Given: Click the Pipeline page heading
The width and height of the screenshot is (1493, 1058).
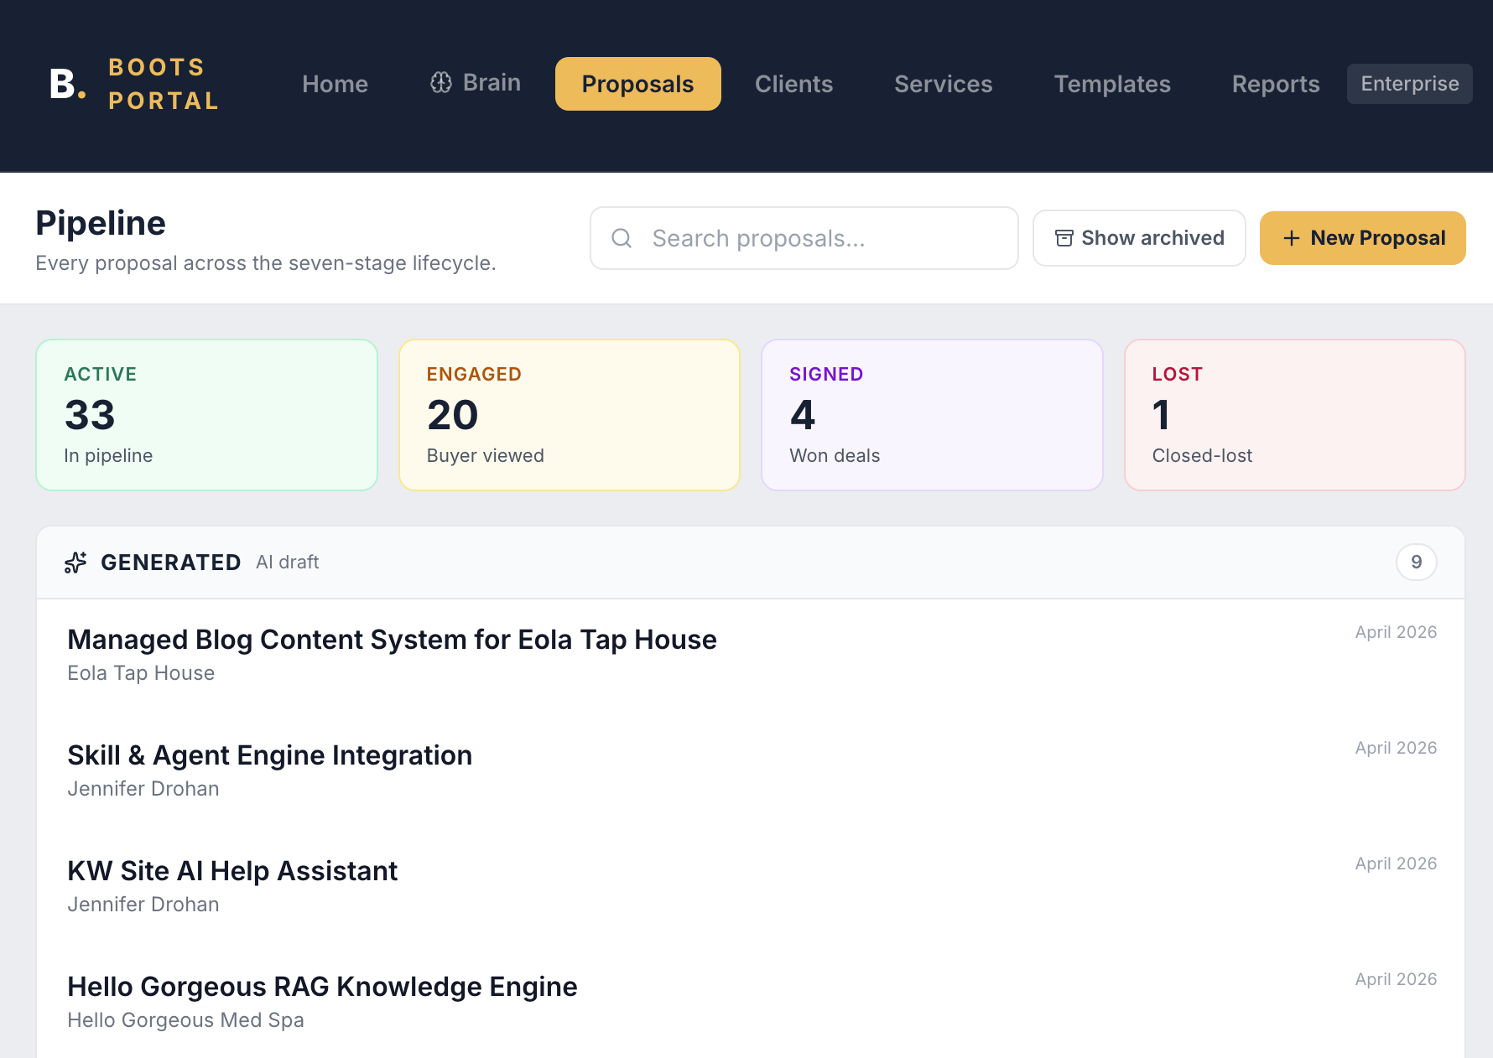Looking at the screenshot, I should point(101,223).
